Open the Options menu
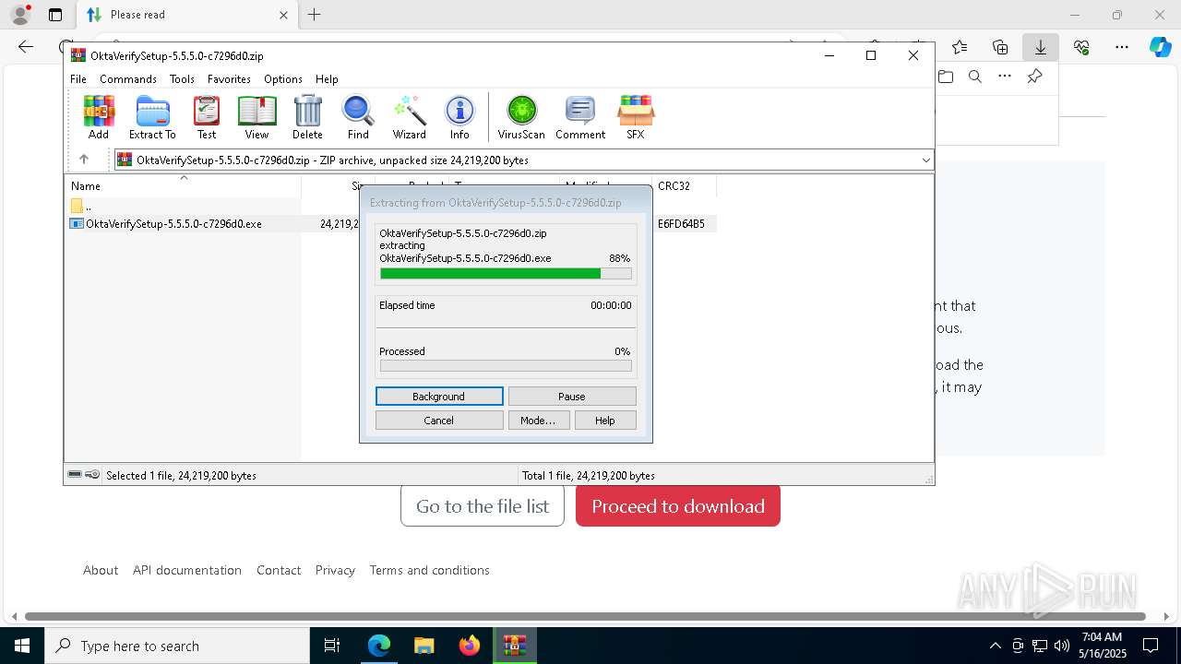The width and height of the screenshot is (1181, 664). point(283,79)
